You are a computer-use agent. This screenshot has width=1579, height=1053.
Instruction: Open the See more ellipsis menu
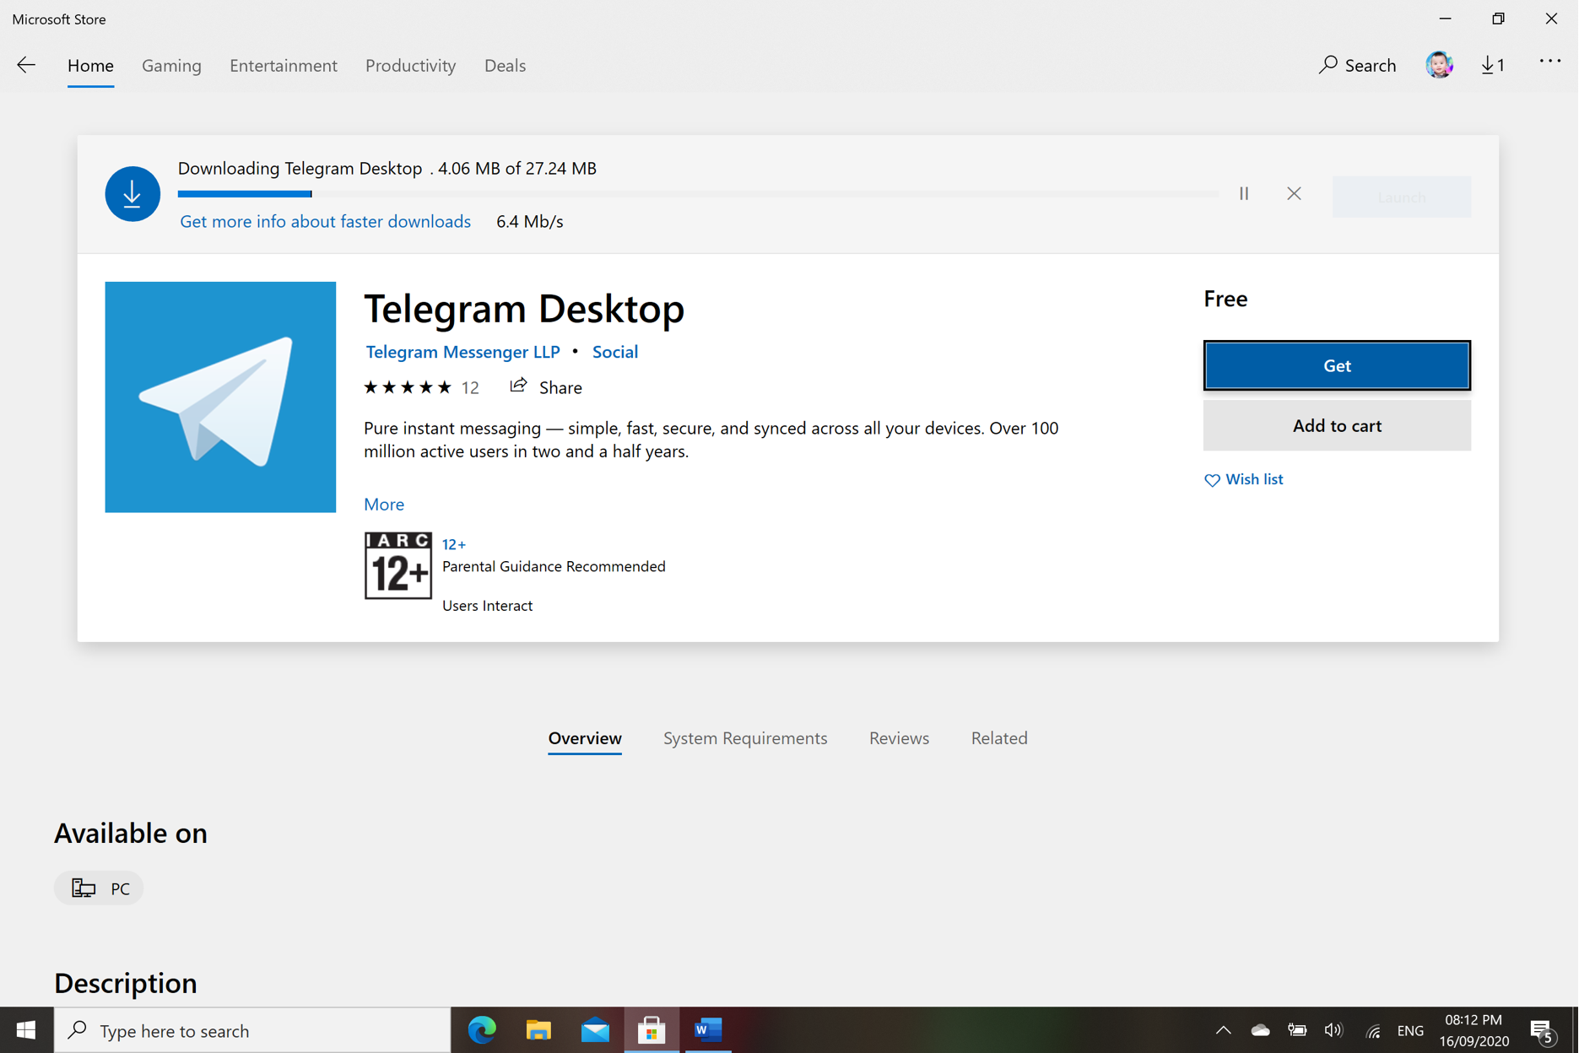[x=1549, y=61]
